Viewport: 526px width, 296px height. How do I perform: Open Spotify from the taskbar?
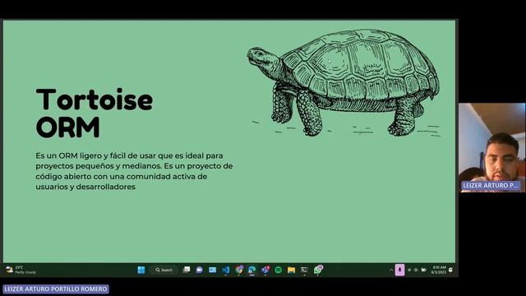278,270
